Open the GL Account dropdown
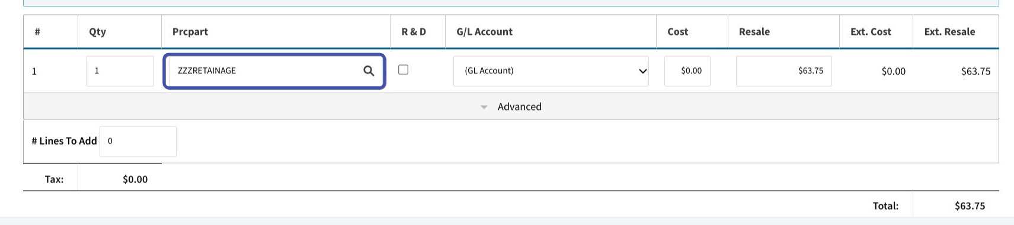Image resolution: width=1014 pixels, height=225 pixels. [x=551, y=71]
